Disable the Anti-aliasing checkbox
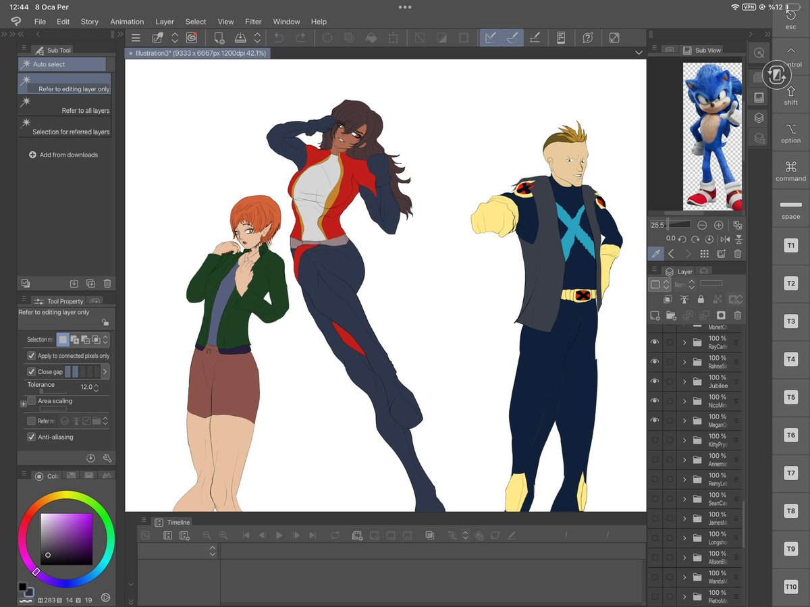 pos(31,437)
